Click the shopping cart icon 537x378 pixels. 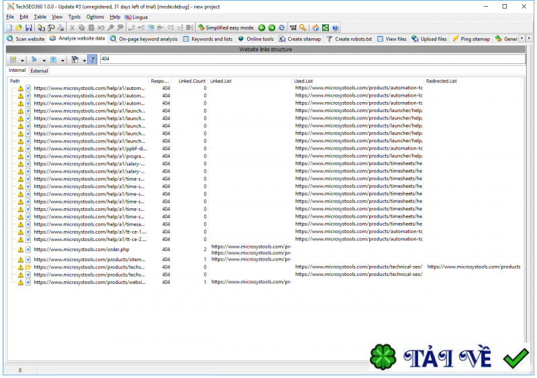[x=293, y=28]
